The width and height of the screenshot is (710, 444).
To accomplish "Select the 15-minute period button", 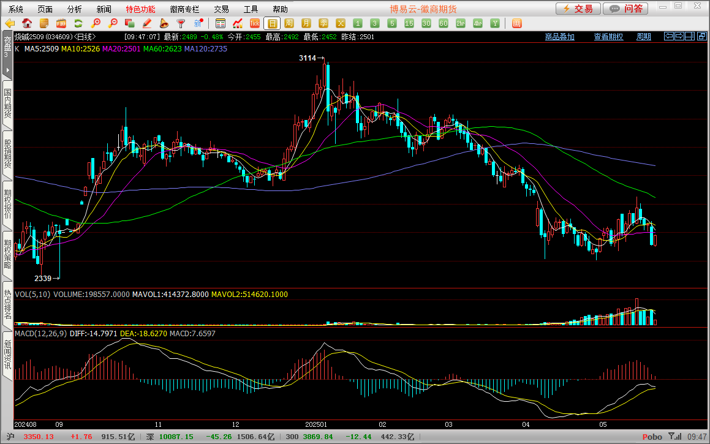I will click(409, 23).
